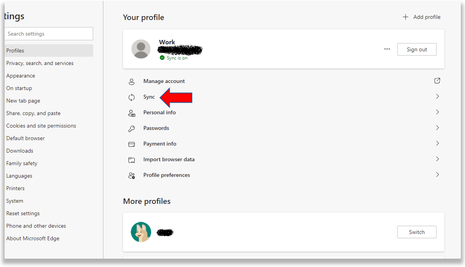465x267 pixels.
Task: Expand the Passwords row chevron
Action: pyautogui.click(x=437, y=128)
